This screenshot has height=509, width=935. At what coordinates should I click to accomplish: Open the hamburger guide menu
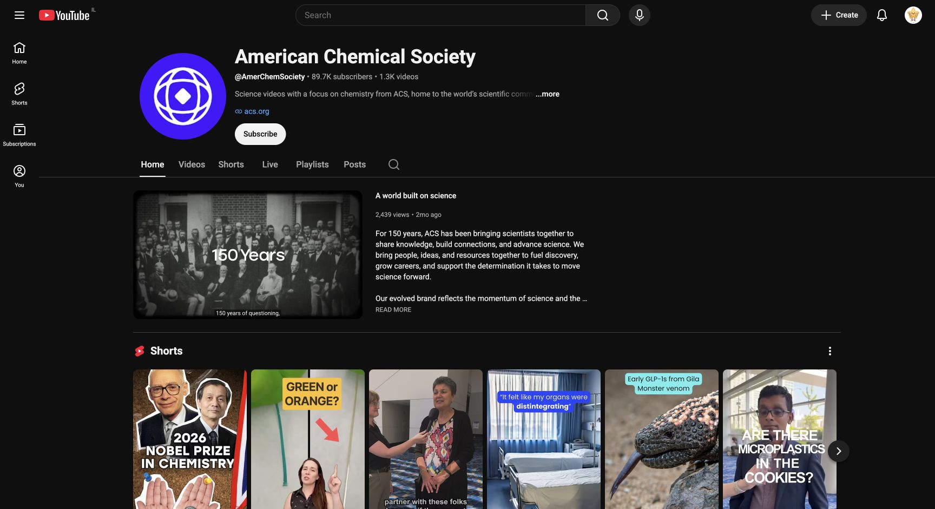(19, 15)
